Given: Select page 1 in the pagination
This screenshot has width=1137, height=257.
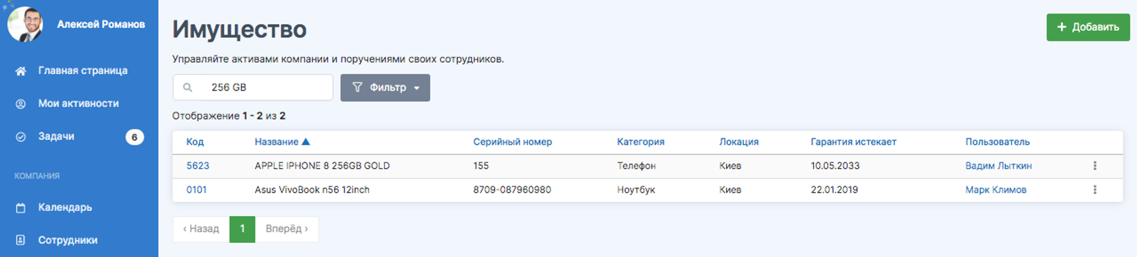Looking at the screenshot, I should (242, 229).
